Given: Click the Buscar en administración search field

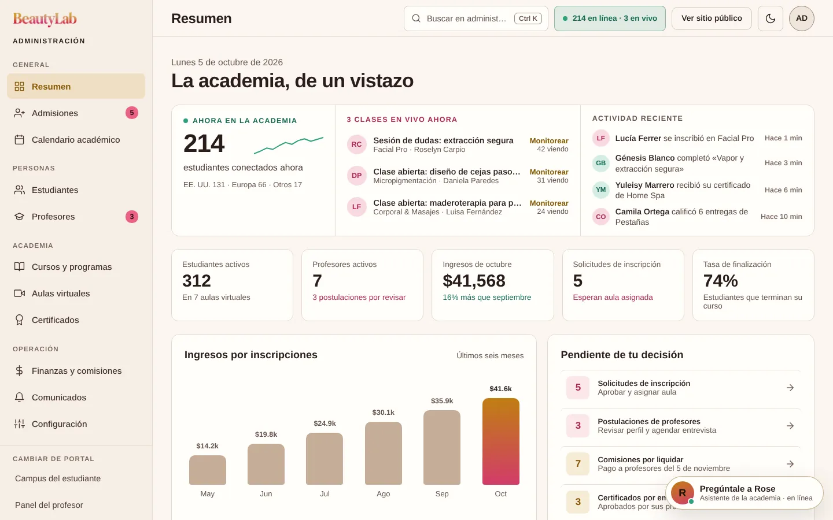Looking at the screenshot, I should pos(476,18).
